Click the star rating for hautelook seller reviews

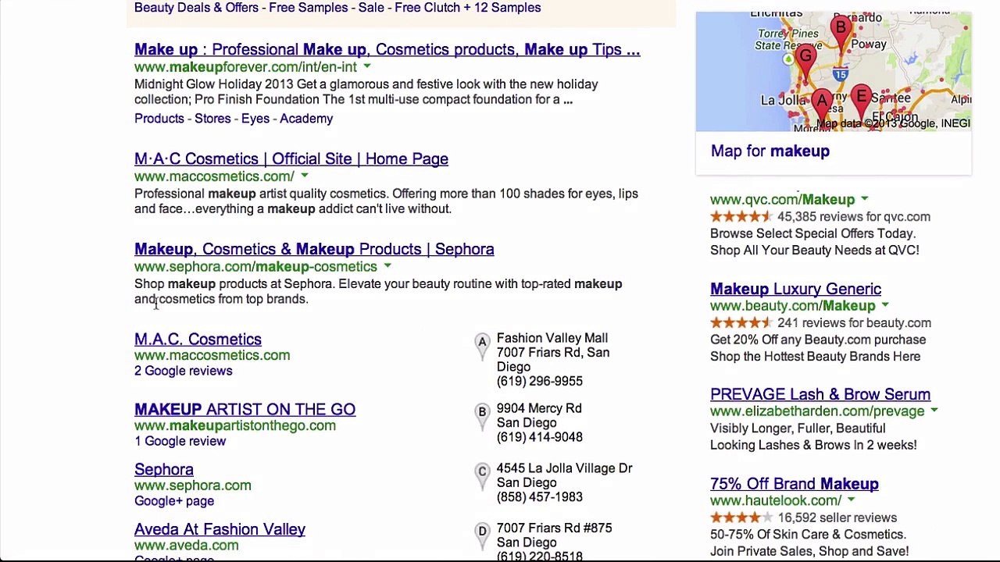point(741,518)
